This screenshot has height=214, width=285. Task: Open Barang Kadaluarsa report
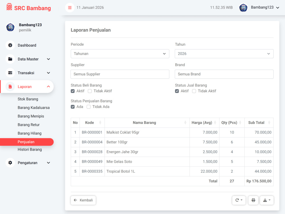pyautogui.click(x=34, y=108)
